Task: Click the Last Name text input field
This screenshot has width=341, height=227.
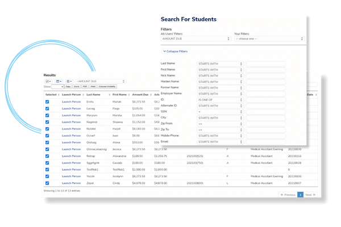Action: pyautogui.click(x=265, y=63)
